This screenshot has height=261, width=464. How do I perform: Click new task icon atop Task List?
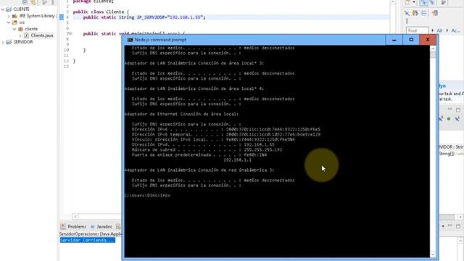click(407, 3)
